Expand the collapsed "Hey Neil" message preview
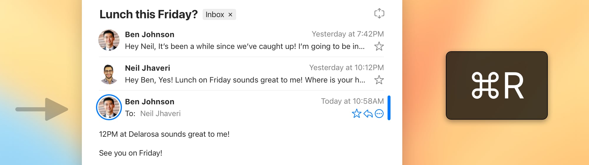The width and height of the screenshot is (589, 165). 244,47
